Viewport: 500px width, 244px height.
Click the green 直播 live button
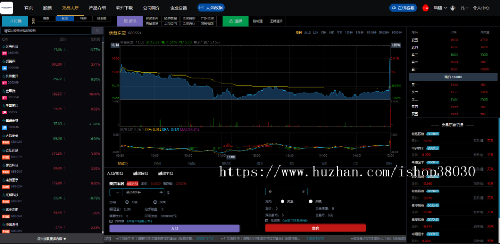(236, 21)
